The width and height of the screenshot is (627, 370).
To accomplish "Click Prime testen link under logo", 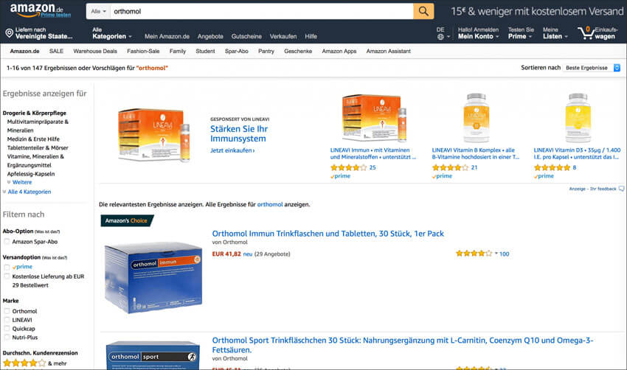I will coord(55,15).
